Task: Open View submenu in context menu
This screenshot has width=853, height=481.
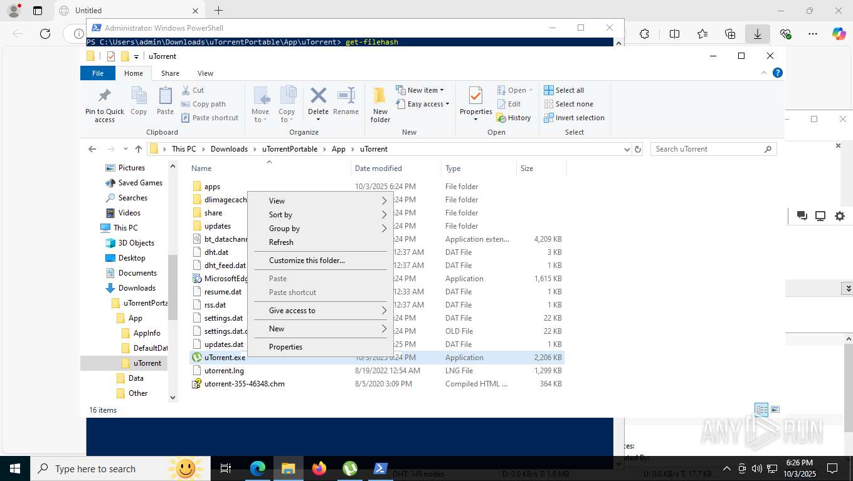Action: pos(321,201)
